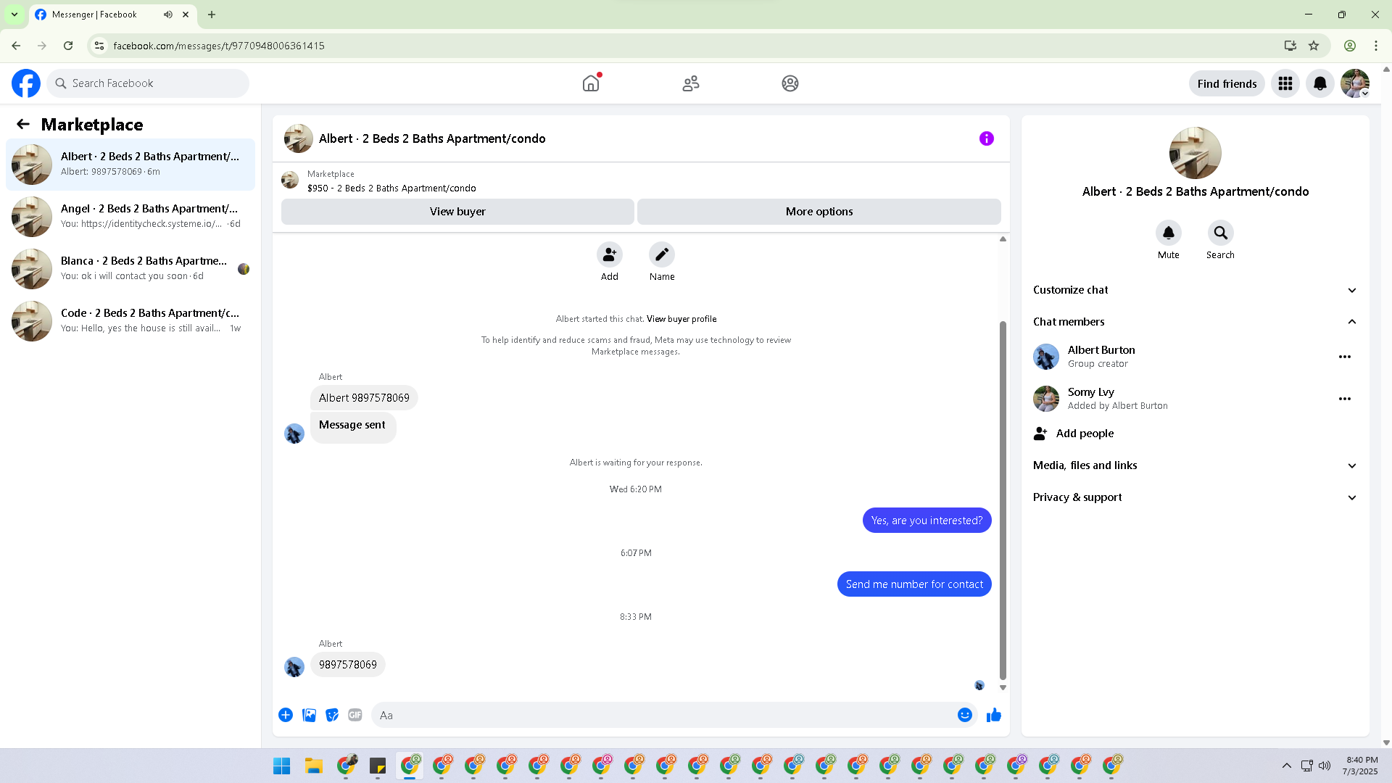The height and width of the screenshot is (783, 1392).
Task: Attach a photo with the image icon
Action: (x=309, y=715)
